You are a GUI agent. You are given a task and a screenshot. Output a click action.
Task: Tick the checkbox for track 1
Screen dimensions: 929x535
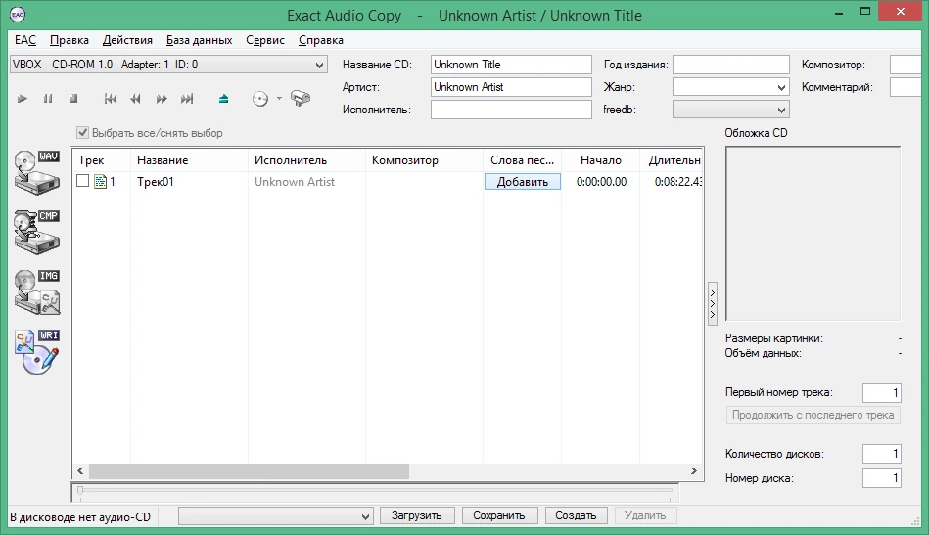[83, 181]
